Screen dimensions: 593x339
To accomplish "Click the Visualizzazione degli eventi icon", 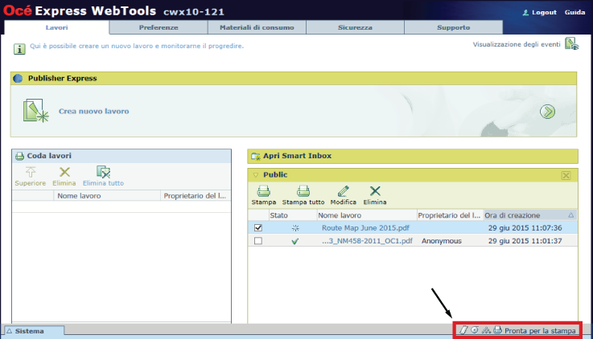I will [x=571, y=44].
